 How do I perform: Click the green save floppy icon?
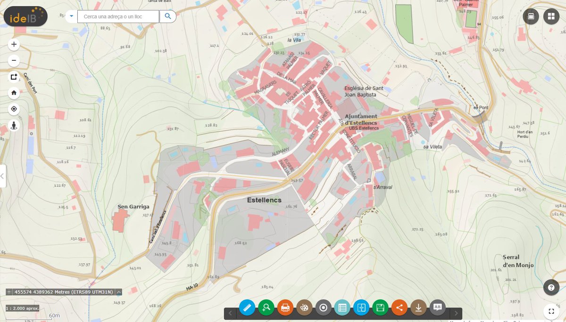(380, 307)
